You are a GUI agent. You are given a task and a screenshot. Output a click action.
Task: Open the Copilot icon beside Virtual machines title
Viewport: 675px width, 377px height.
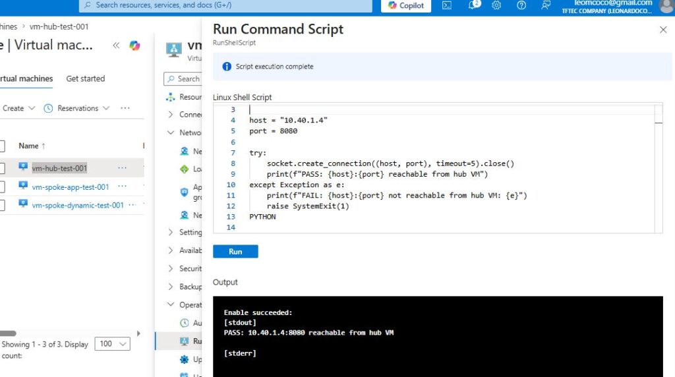pyautogui.click(x=134, y=45)
